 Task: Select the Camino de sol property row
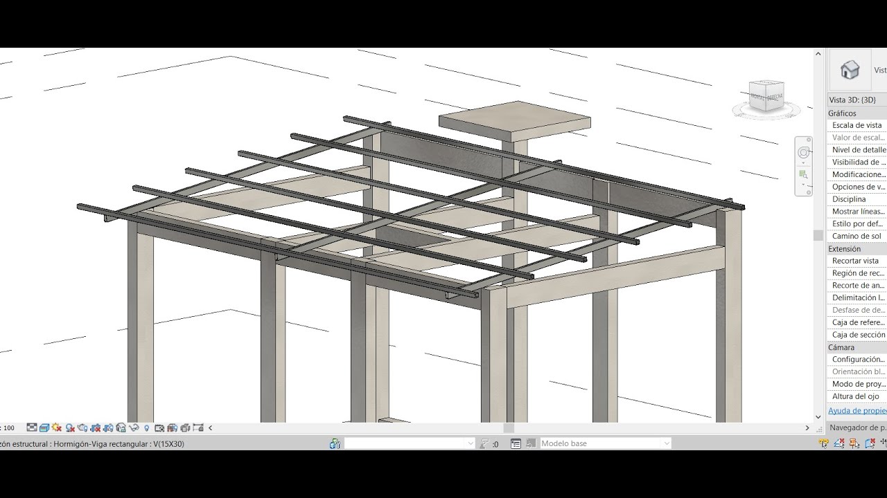(857, 237)
